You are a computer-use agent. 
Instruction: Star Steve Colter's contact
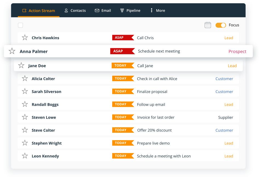(25, 130)
